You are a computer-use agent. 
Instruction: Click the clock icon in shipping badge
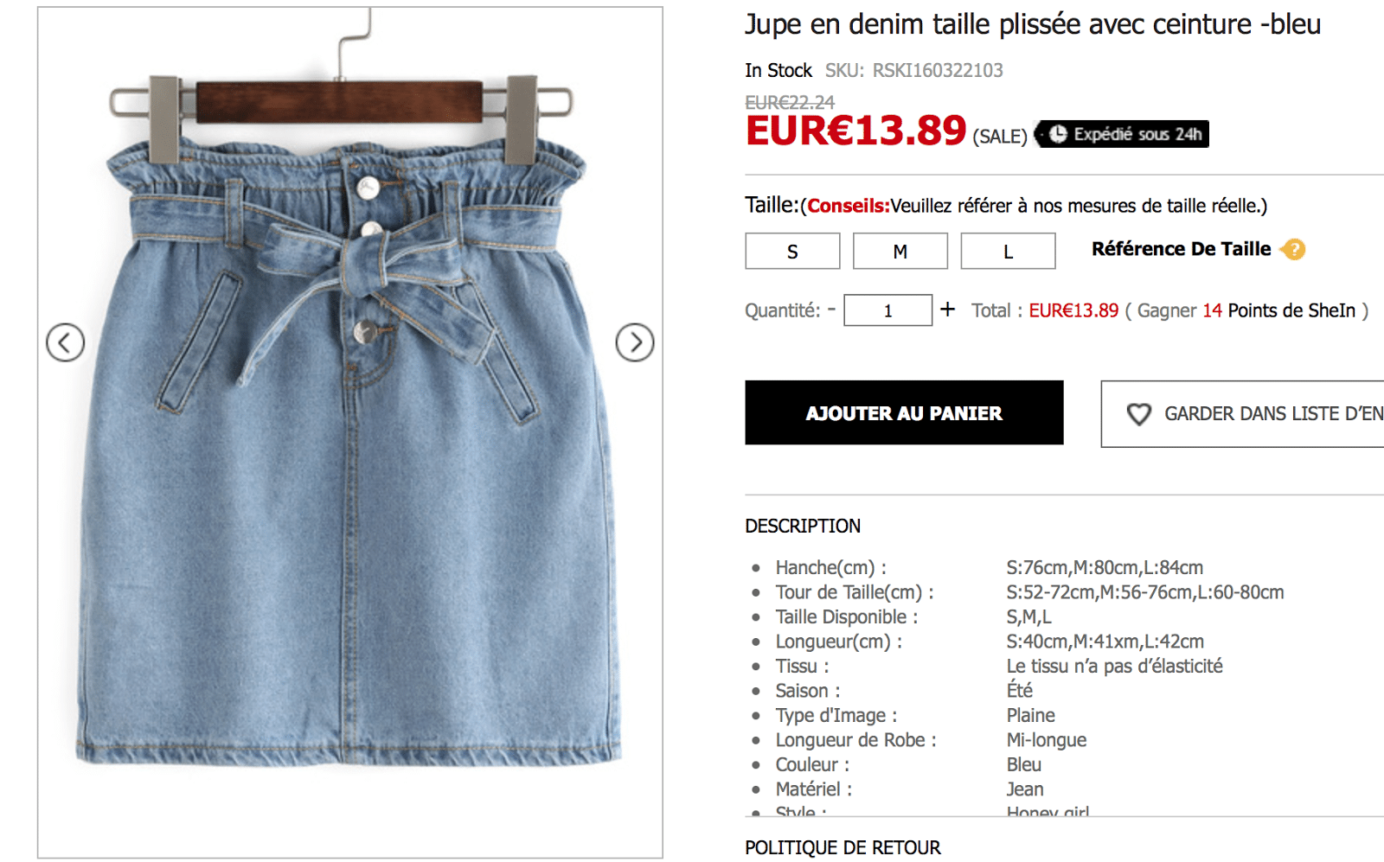pos(1057,134)
